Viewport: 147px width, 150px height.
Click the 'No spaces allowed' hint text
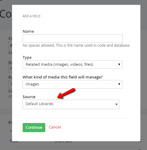click(76, 45)
